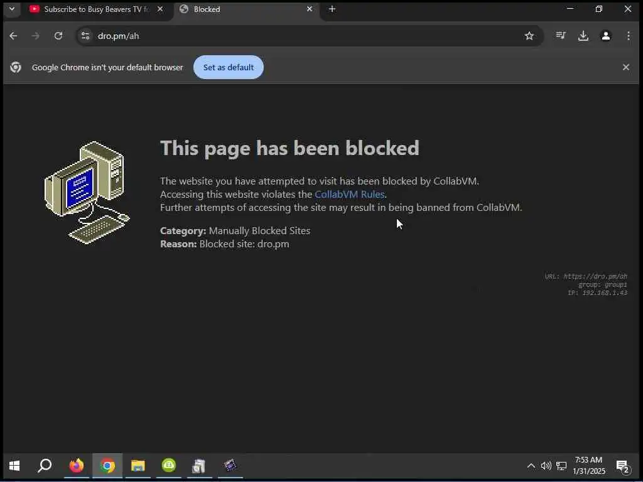Open network status in system tray
This screenshot has height=482, width=643.
pos(561,466)
